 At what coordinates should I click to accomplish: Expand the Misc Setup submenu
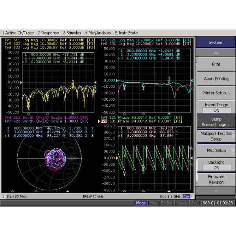tap(216, 151)
